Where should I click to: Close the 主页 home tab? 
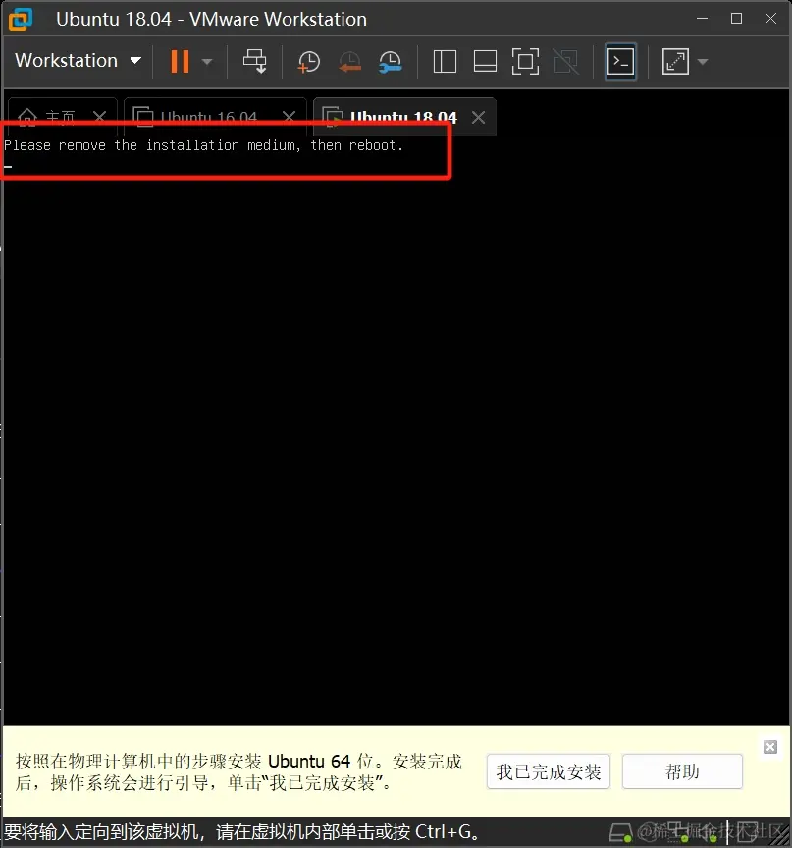pyautogui.click(x=99, y=116)
